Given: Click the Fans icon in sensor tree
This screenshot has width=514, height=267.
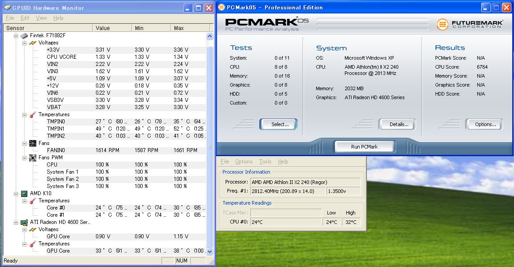Looking at the screenshot, I should click(33, 143).
